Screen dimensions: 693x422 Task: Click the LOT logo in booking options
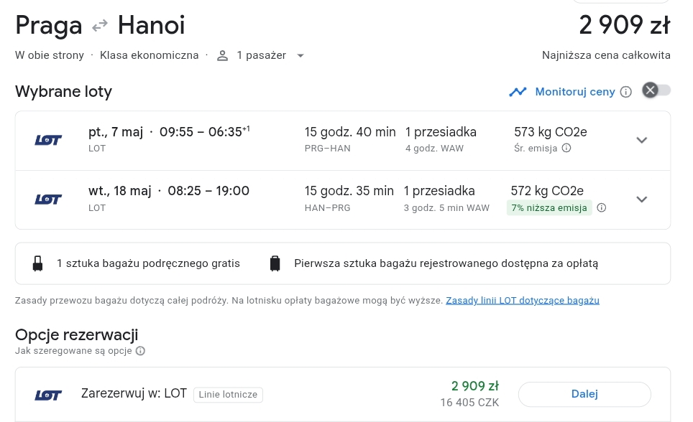click(x=48, y=395)
